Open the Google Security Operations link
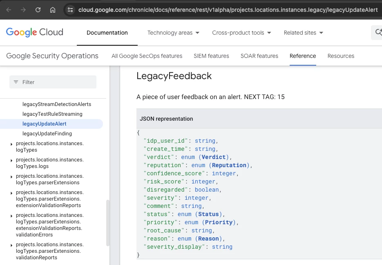The image size is (382, 265). pyautogui.click(x=52, y=56)
